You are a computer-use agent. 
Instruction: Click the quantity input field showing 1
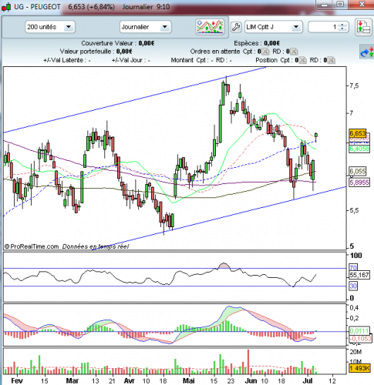(324, 27)
